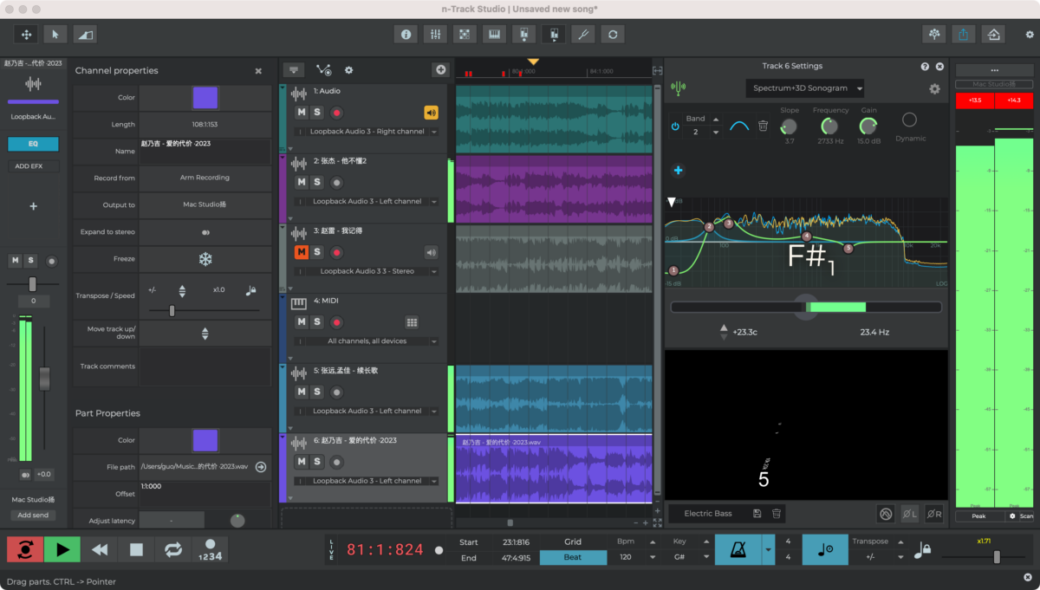Screen dimensions: 1040x590
Task: Delete the Electric Bass preset
Action: coord(777,514)
